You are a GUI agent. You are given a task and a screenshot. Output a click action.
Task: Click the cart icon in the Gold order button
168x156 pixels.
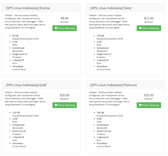tap(56, 105)
